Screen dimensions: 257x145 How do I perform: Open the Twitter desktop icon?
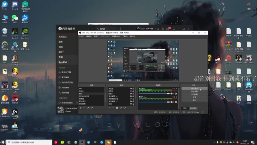[4, 5]
